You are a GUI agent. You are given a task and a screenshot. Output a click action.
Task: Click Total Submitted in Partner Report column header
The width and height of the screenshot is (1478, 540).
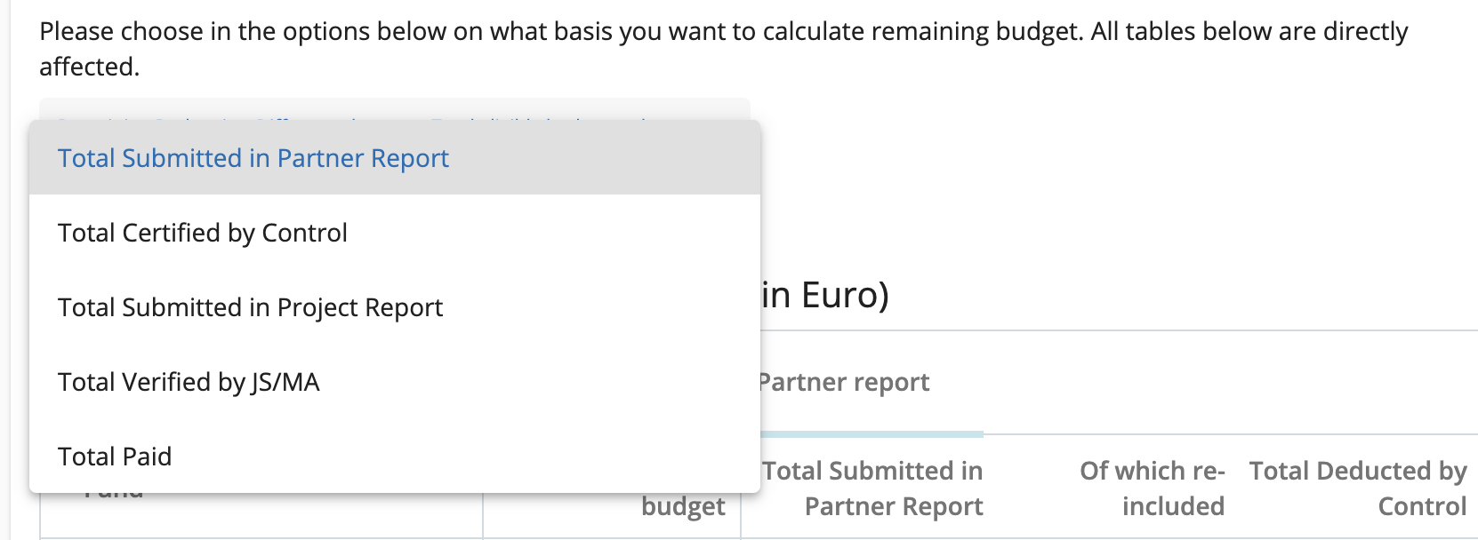click(x=872, y=488)
